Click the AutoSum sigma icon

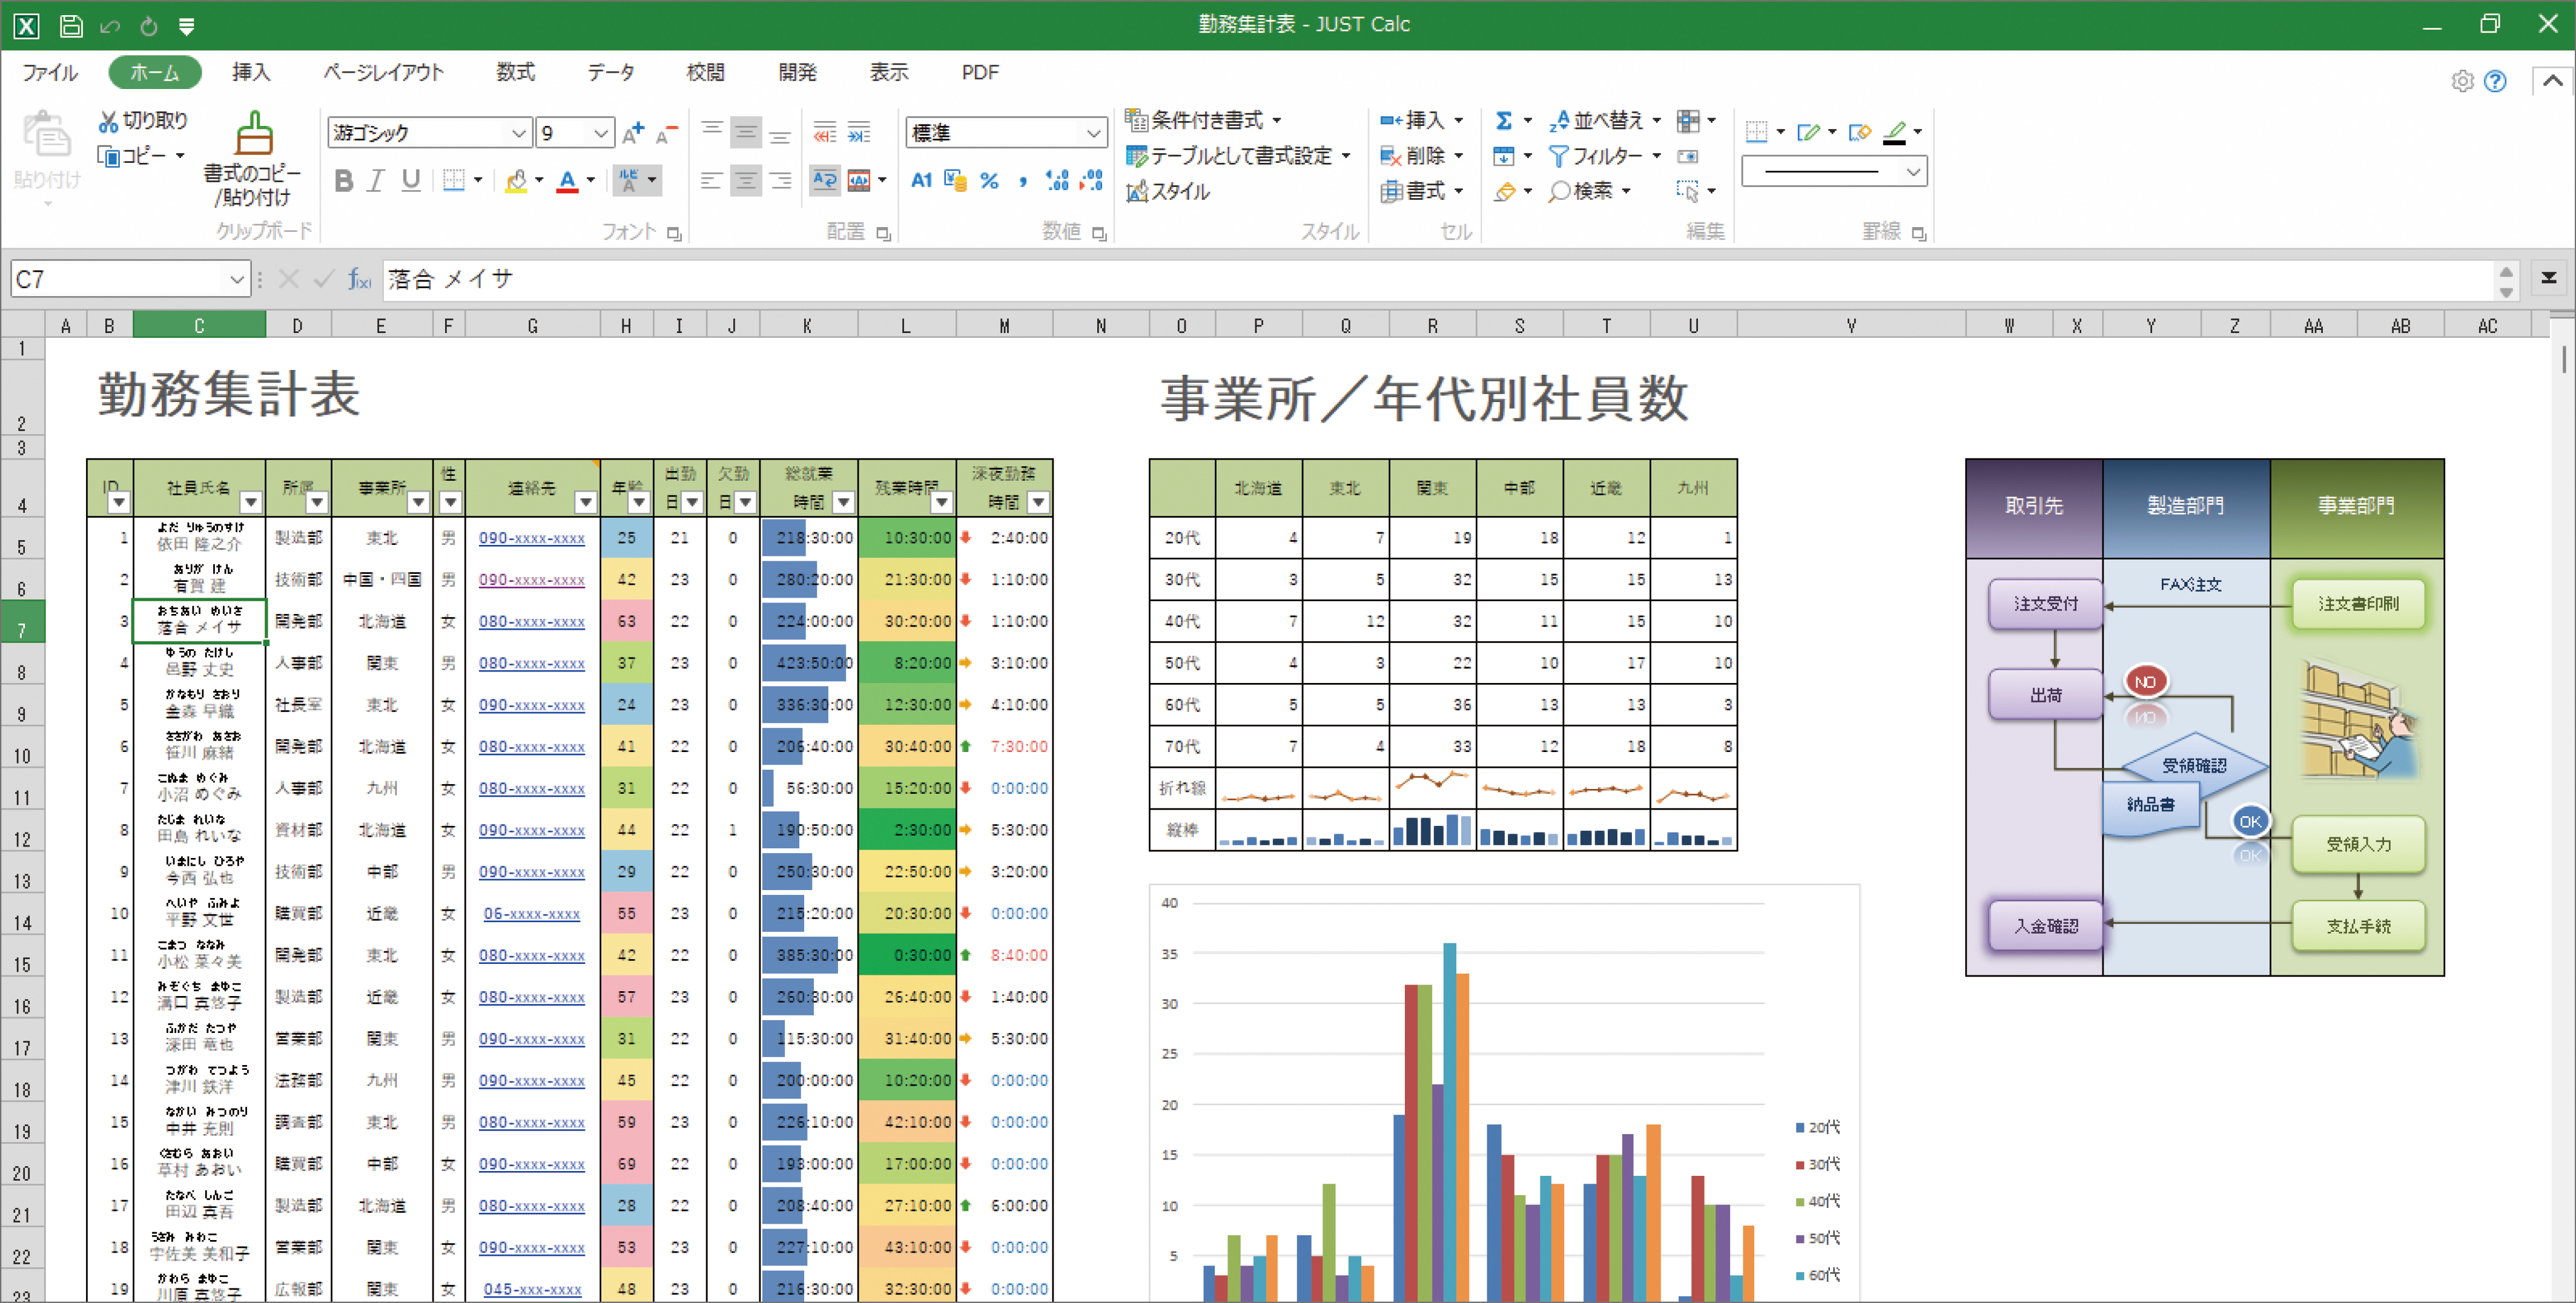[1503, 121]
